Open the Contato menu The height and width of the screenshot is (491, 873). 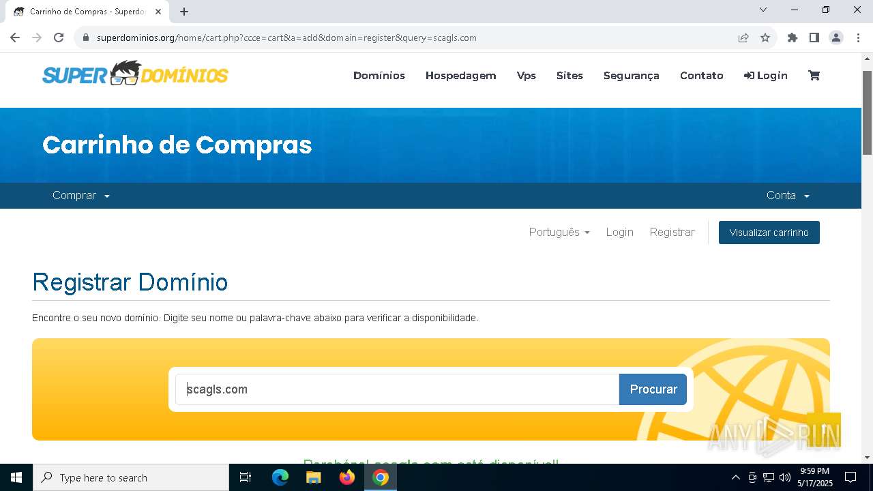pyautogui.click(x=702, y=76)
